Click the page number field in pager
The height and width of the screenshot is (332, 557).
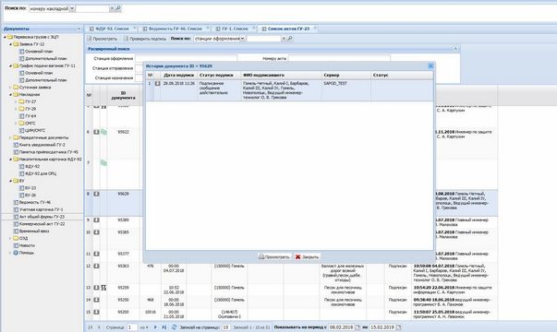pyautogui.click(x=132, y=327)
